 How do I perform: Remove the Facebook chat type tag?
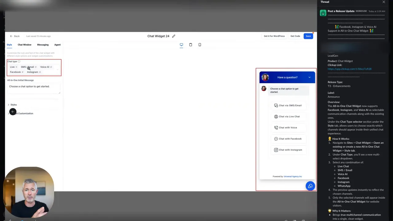[x=22, y=72]
